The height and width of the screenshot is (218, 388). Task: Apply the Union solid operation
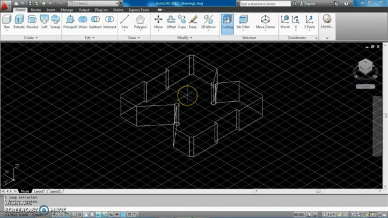(83, 22)
